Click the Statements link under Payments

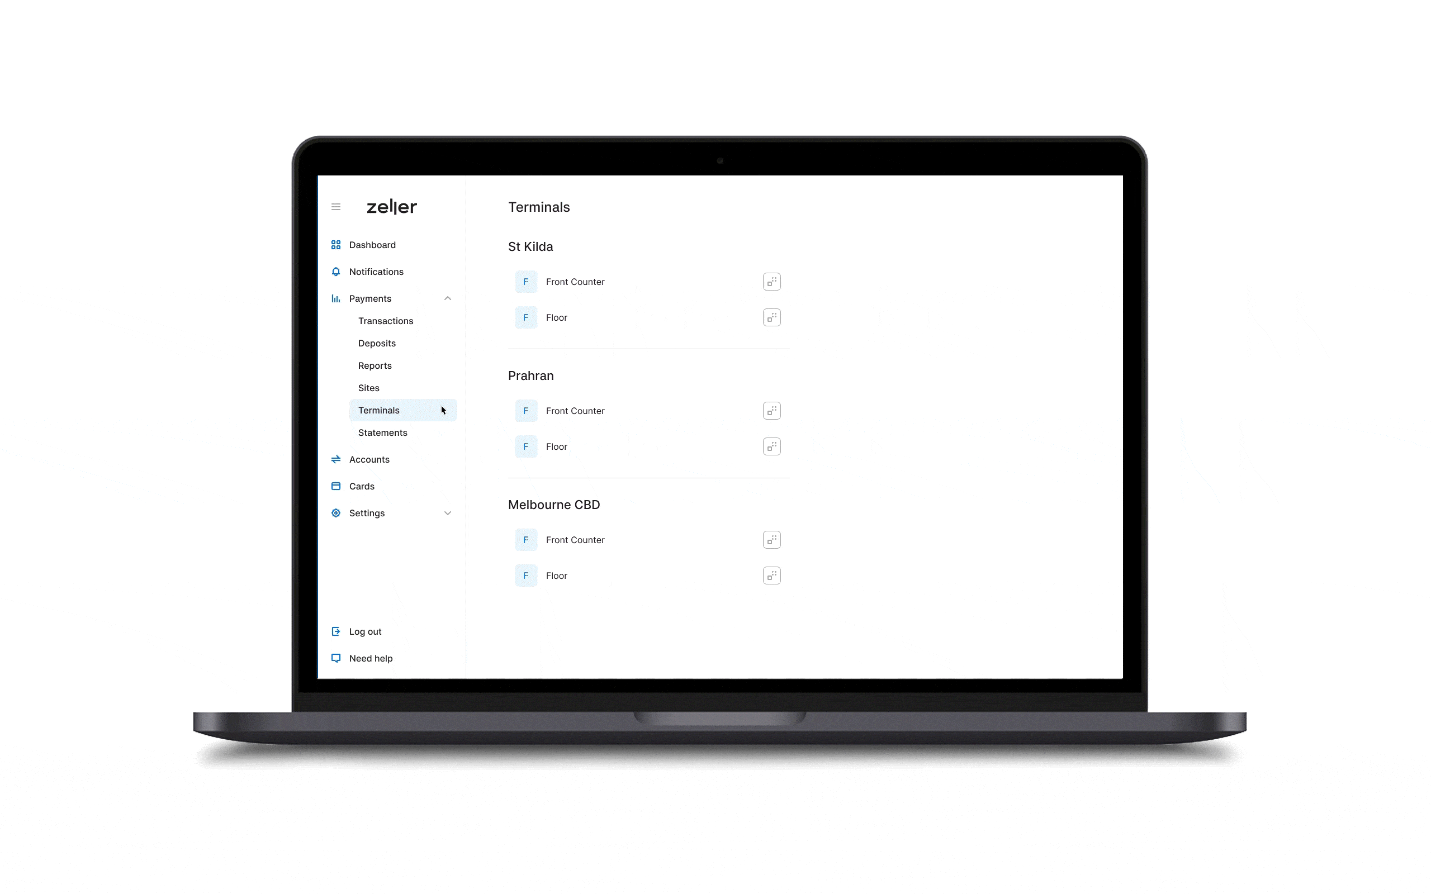coord(382,431)
